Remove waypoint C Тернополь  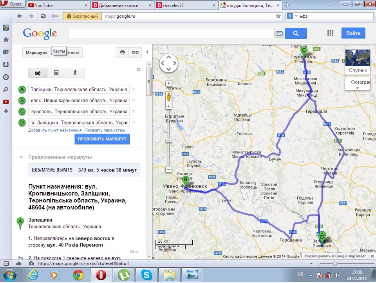(x=134, y=111)
